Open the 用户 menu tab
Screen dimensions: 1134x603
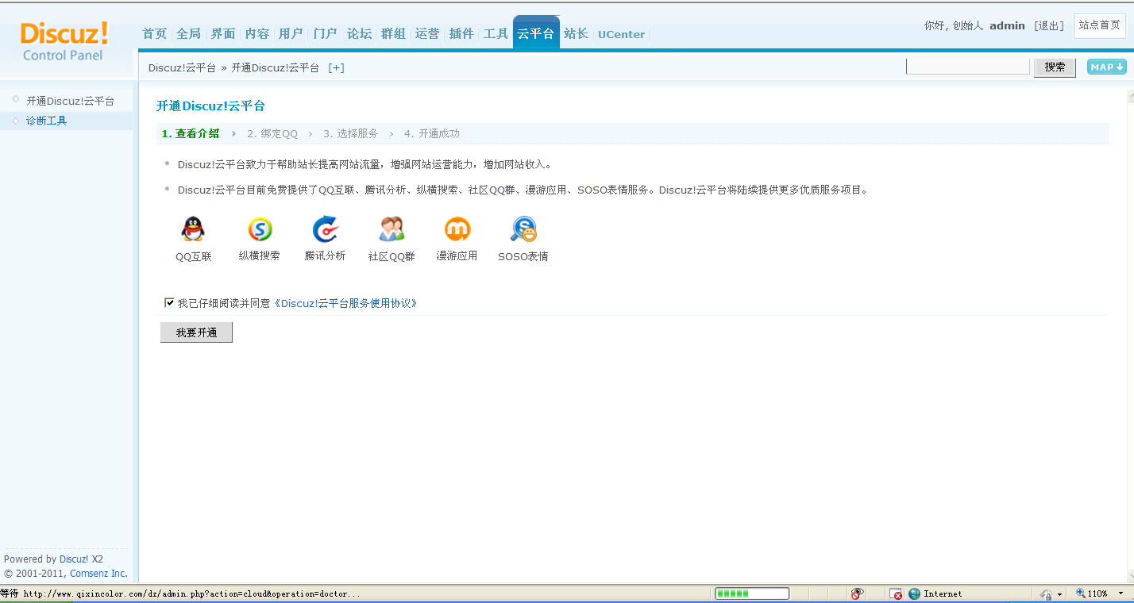(x=291, y=33)
